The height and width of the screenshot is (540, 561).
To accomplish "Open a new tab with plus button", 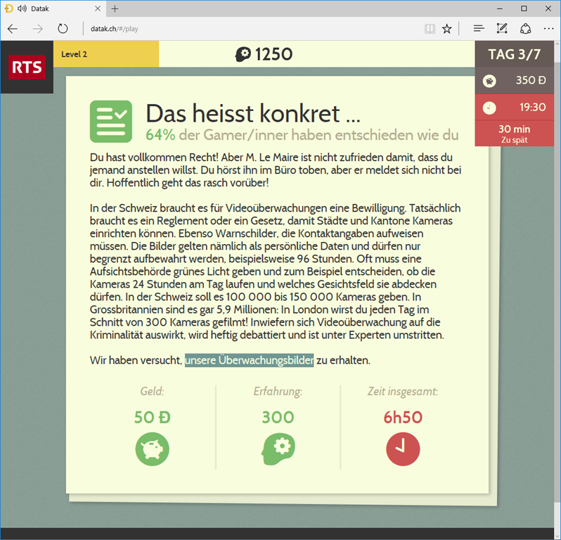I will click(x=115, y=8).
